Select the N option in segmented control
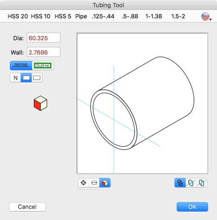Viewport: 217px width, 220px height. coord(15,78)
